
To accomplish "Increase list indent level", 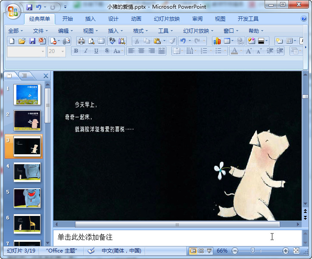I will [x=280, y=51].
